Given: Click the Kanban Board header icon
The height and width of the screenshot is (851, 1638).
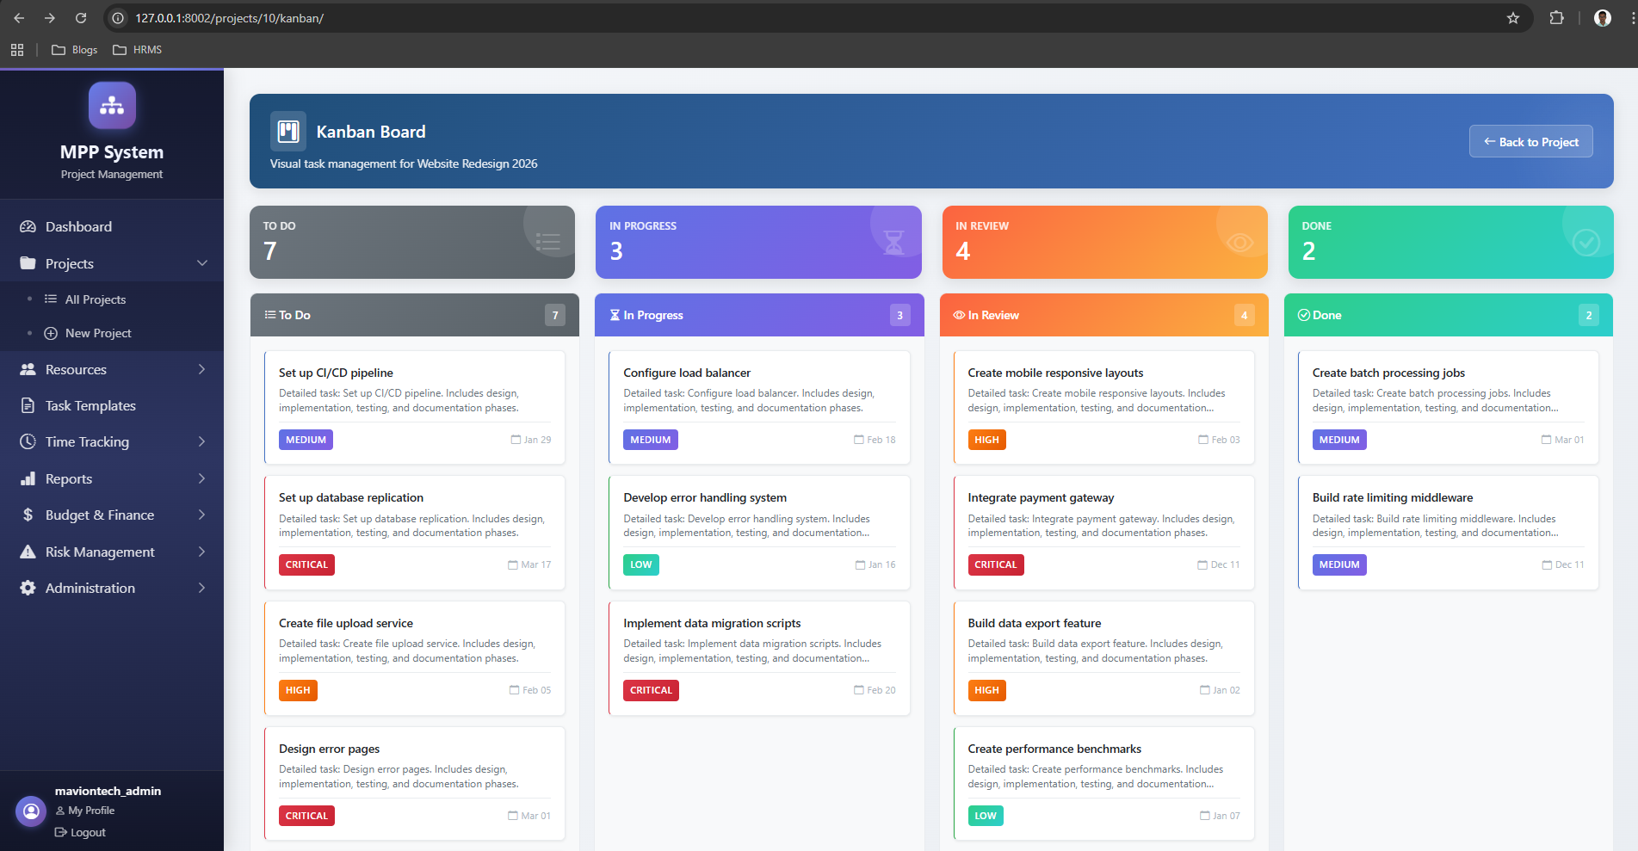Looking at the screenshot, I should [288, 131].
